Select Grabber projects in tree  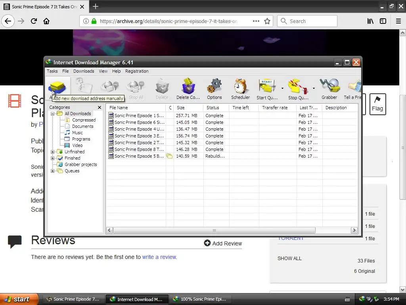pyautogui.click(x=80, y=164)
